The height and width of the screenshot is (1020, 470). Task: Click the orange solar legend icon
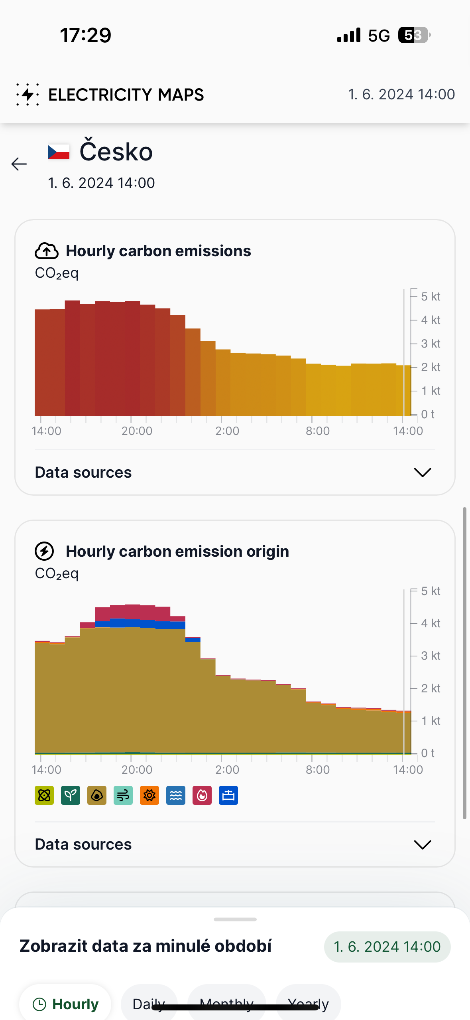tap(149, 795)
